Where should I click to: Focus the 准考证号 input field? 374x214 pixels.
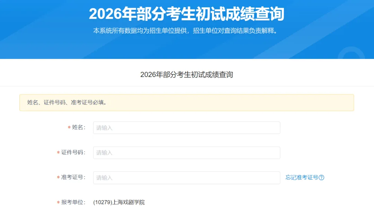[x=187, y=178]
